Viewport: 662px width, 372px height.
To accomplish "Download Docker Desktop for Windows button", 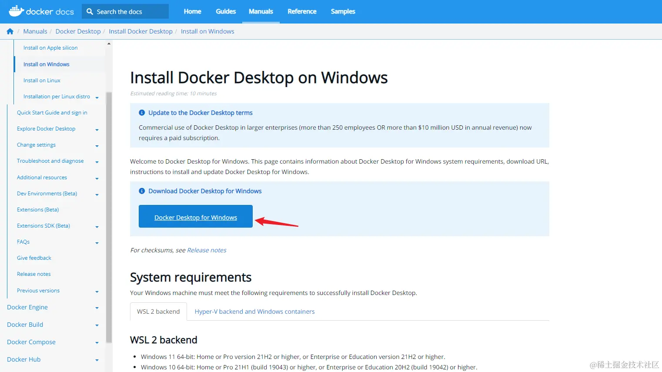I will pos(196,216).
